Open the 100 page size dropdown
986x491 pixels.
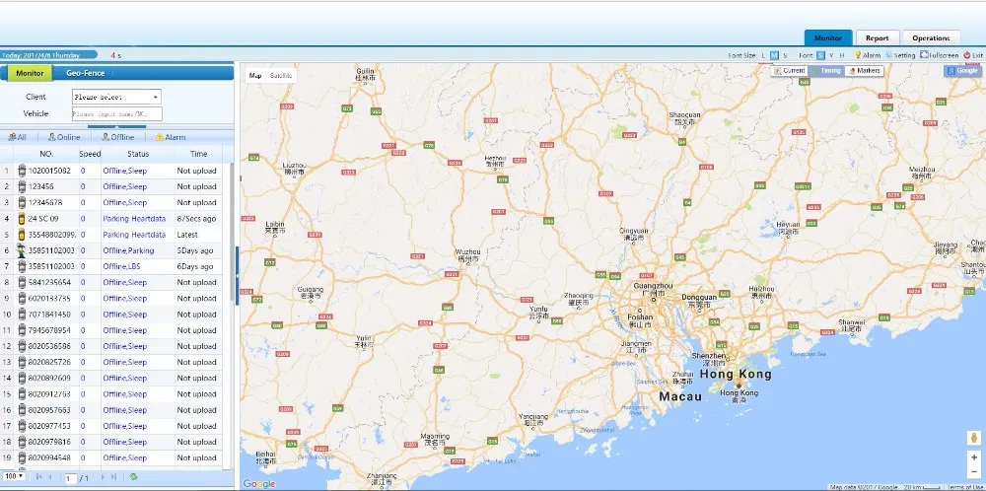point(13,476)
